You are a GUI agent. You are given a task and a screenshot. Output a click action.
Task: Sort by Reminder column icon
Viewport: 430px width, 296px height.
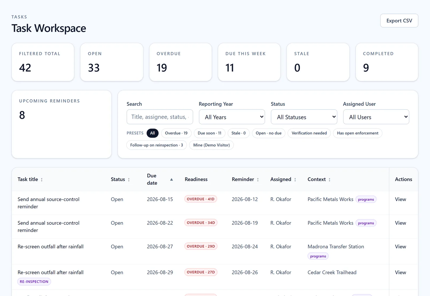(x=258, y=179)
